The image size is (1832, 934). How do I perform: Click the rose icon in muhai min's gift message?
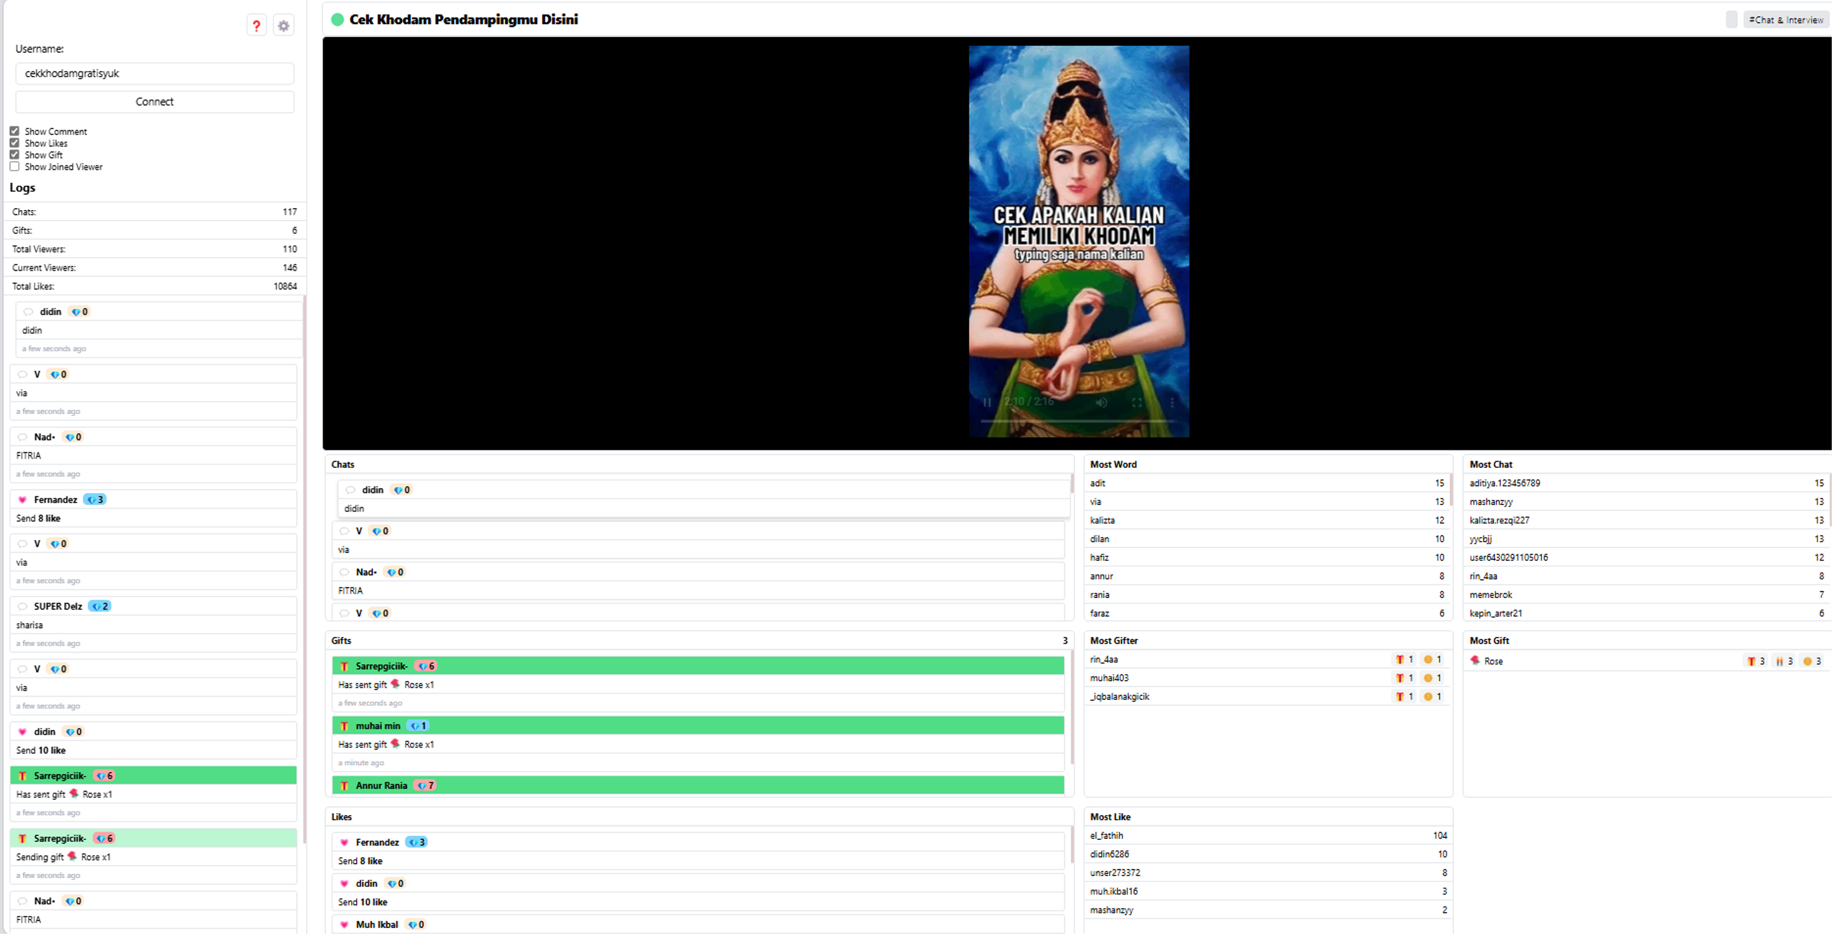[396, 743]
